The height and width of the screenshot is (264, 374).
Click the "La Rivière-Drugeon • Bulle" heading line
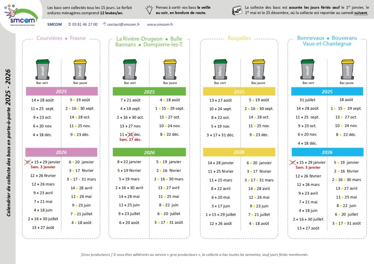pos(149,39)
